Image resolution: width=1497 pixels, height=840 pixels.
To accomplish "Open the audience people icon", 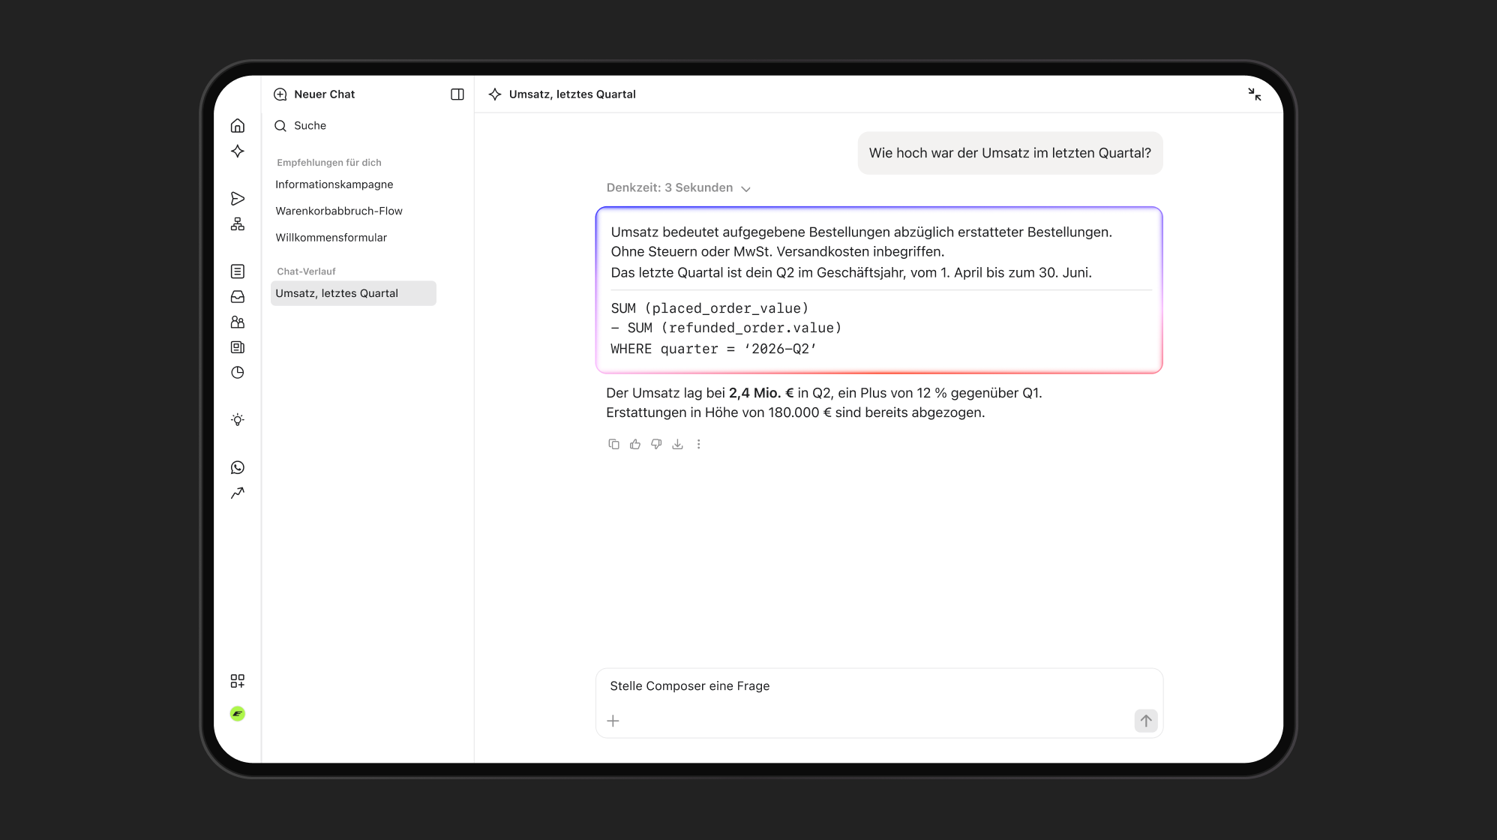I will [238, 322].
